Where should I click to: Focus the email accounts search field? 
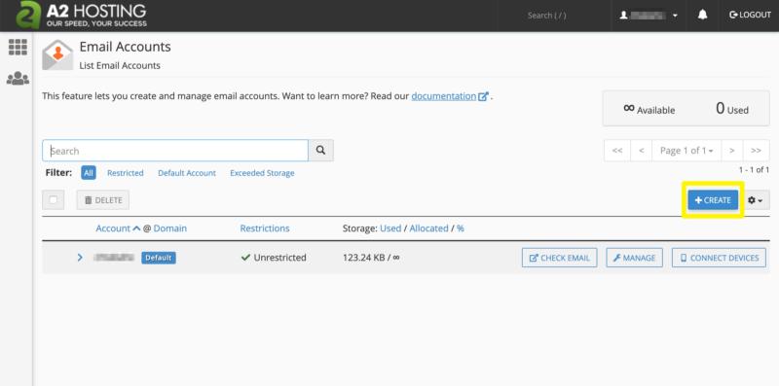pyautogui.click(x=175, y=151)
